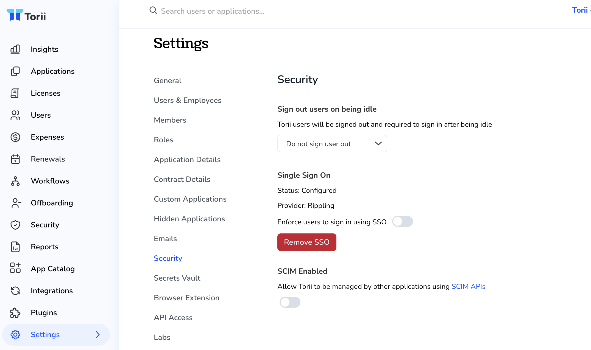
Task: Open Users & Employees settings
Action: click(x=188, y=100)
